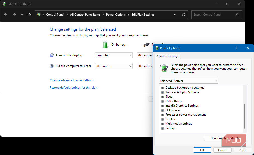Viewport: 254px width, 155px height.
Task: Click the settings list scrollbar
Action: pos(245,116)
